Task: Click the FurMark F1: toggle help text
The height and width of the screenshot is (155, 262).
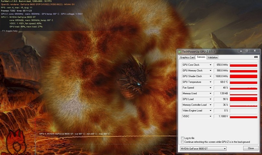Action: click(9, 31)
